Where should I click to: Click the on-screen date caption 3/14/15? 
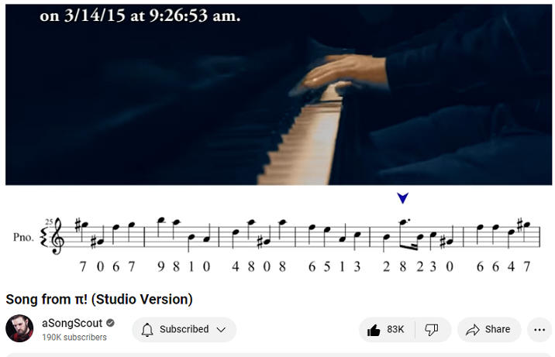95,15
